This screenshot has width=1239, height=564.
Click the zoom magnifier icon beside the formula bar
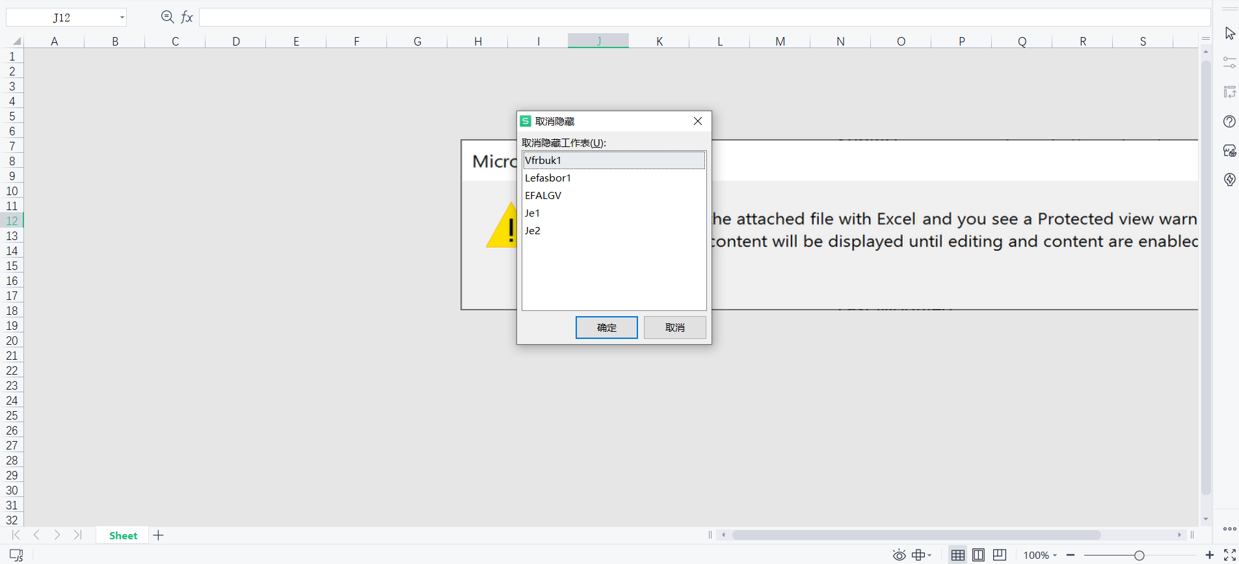click(167, 17)
